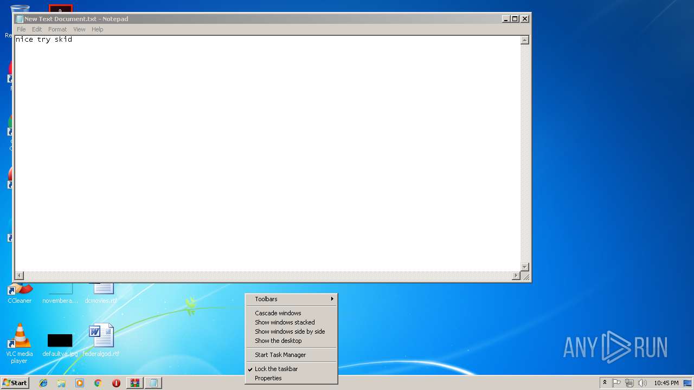Viewport: 694px width, 390px height.
Task: Show hidden tray icons arrow
Action: (605, 383)
